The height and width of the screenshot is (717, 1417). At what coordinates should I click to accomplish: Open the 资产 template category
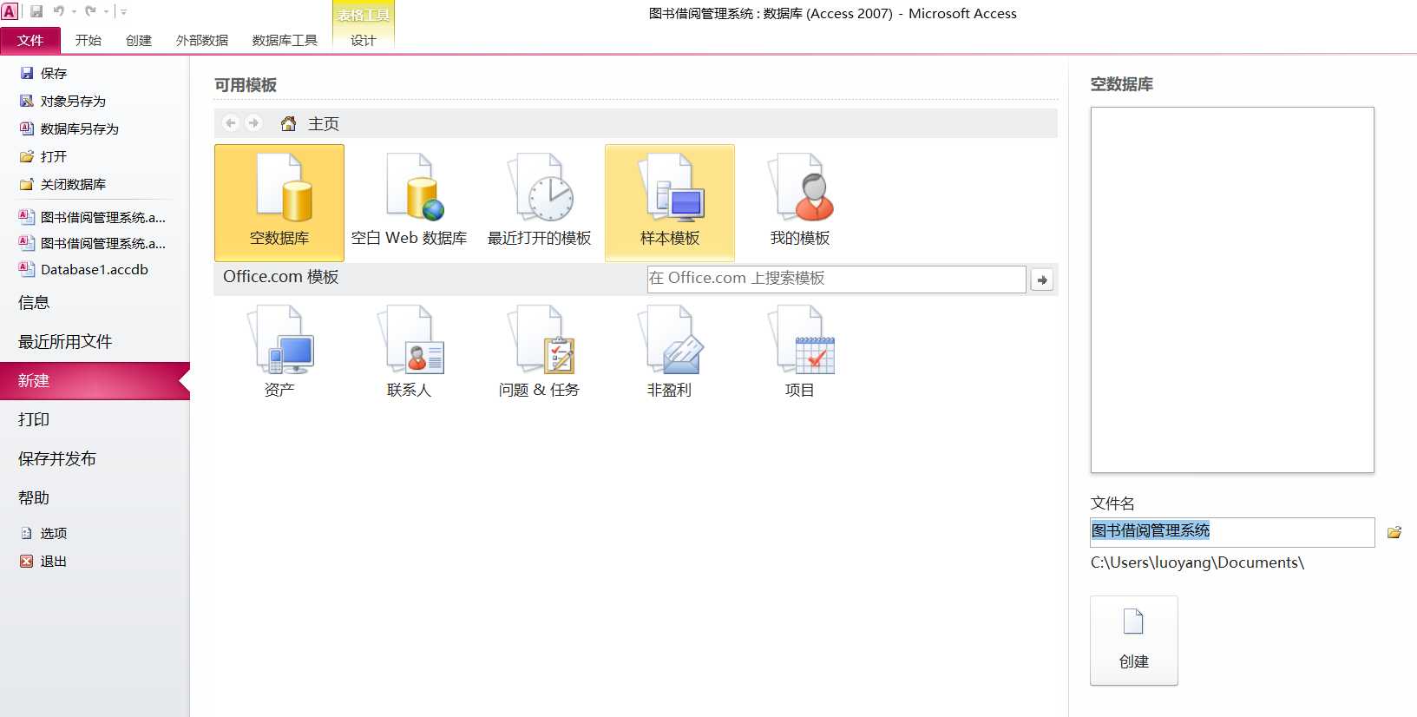[x=279, y=352]
